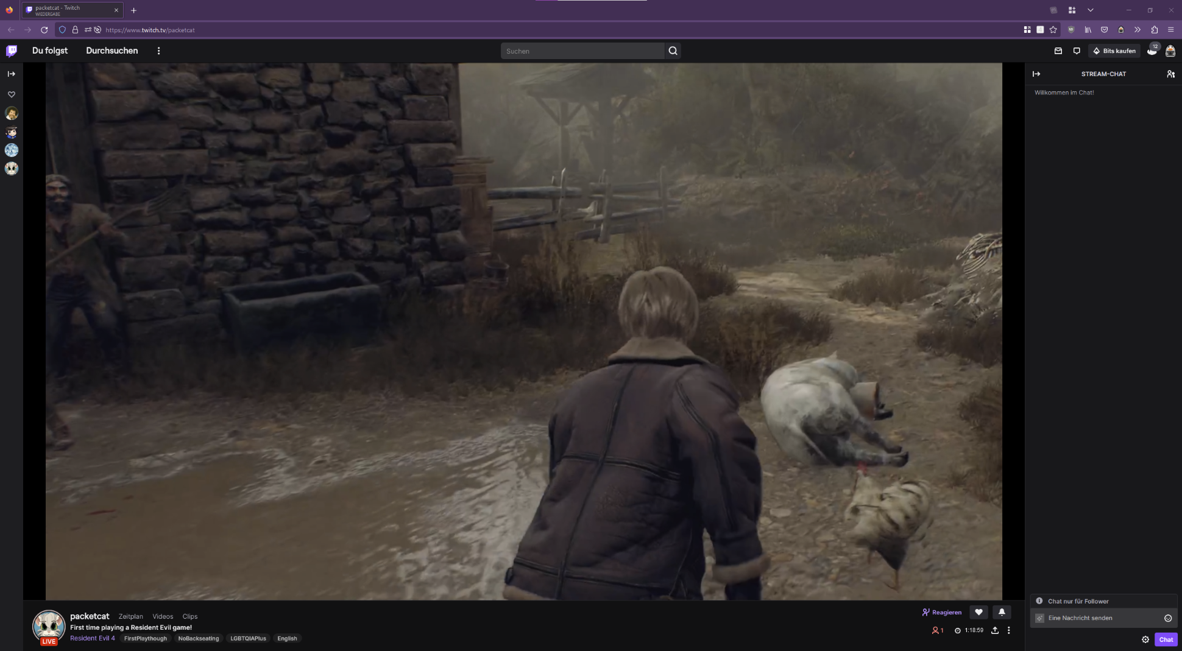This screenshot has width=1182, height=651.
Task: Open the Durchsuchen browse page
Action: pyautogui.click(x=112, y=51)
